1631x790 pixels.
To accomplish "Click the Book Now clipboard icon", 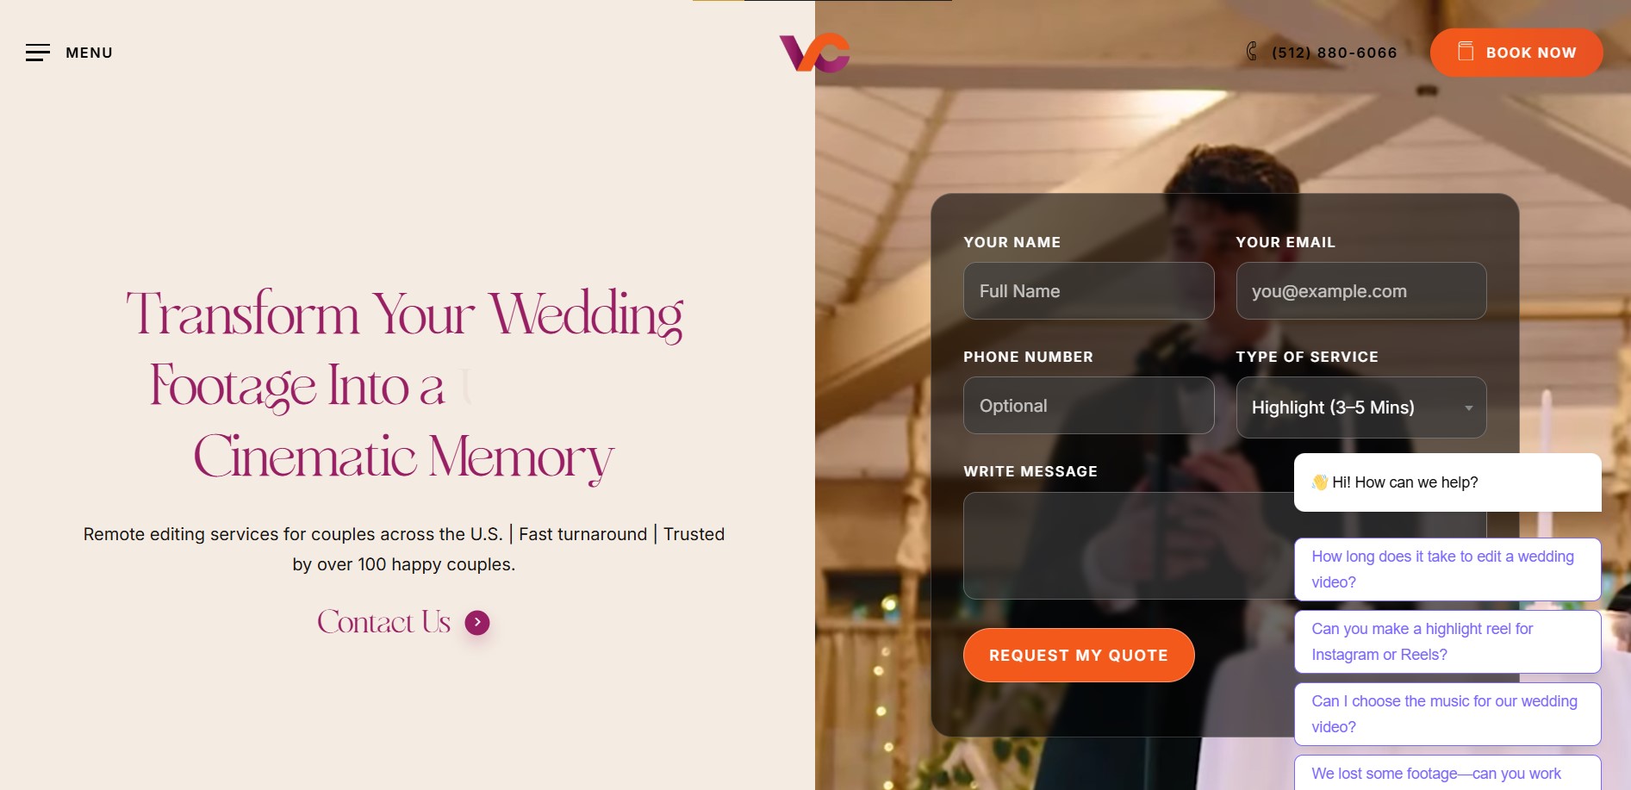I will tap(1466, 52).
